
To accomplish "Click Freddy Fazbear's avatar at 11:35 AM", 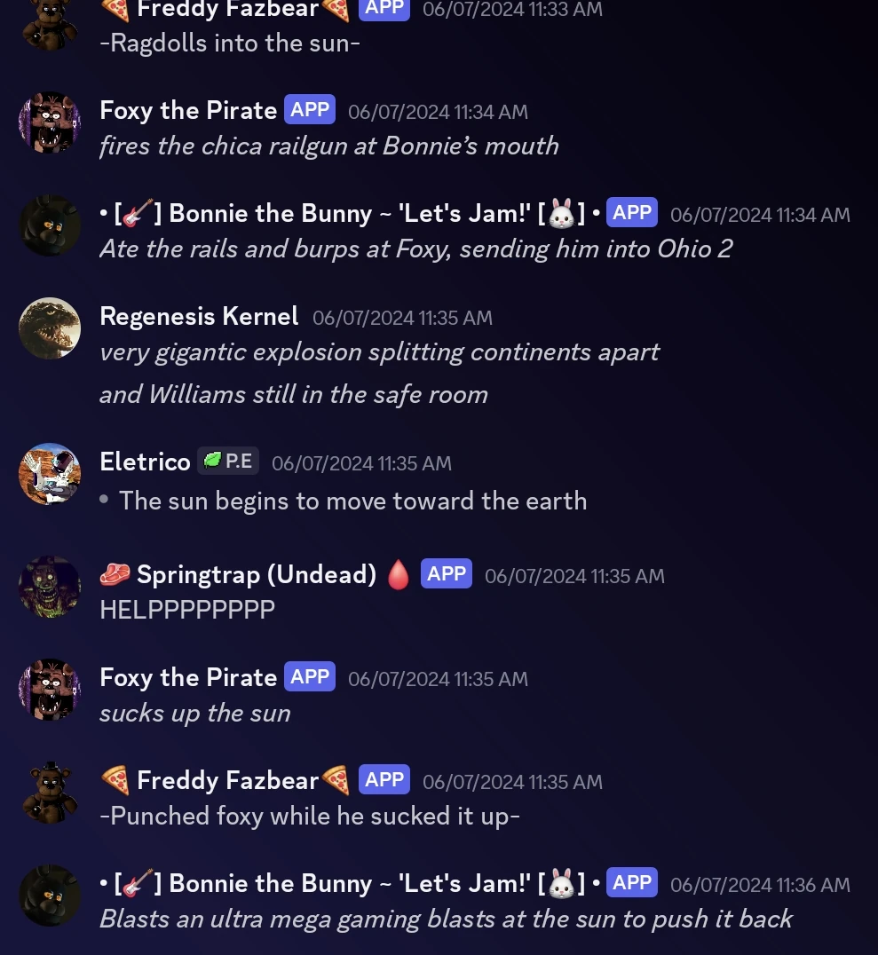I will (50, 793).
